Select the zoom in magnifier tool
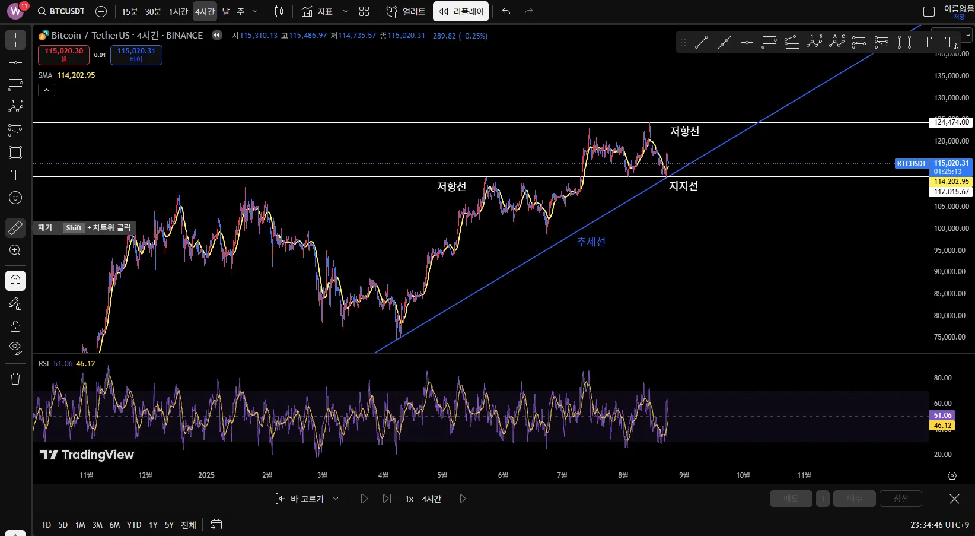The image size is (975, 536). pyautogui.click(x=15, y=250)
